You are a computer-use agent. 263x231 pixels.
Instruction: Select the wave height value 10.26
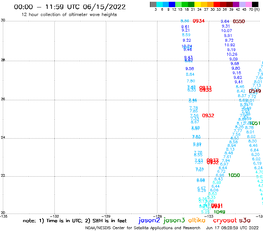click(x=232, y=54)
